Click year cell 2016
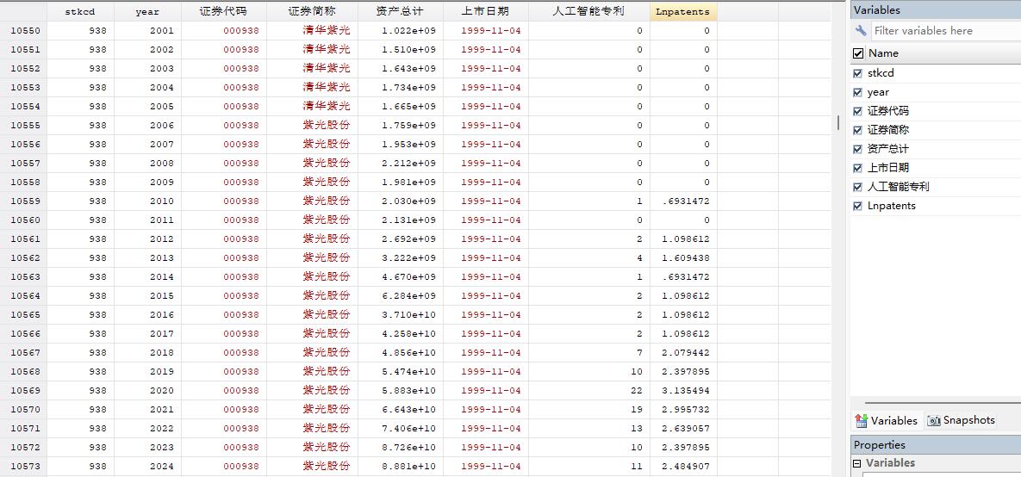The width and height of the screenshot is (1021, 477). pyautogui.click(x=161, y=315)
